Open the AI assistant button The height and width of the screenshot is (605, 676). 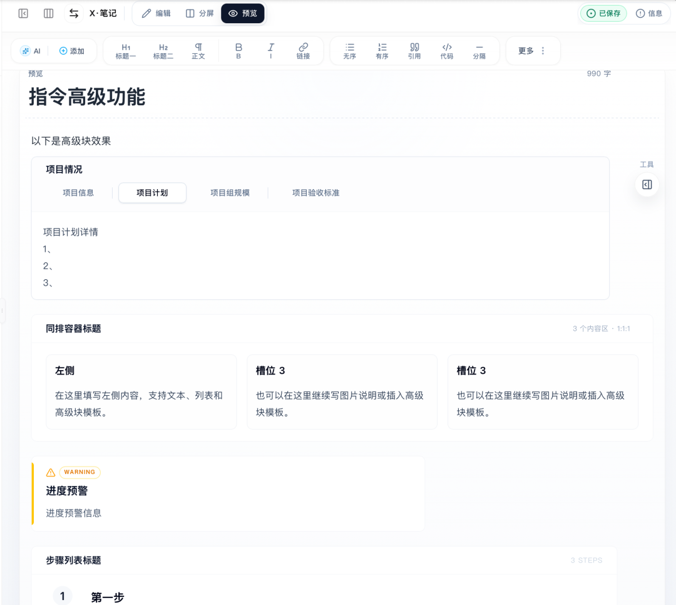point(31,51)
